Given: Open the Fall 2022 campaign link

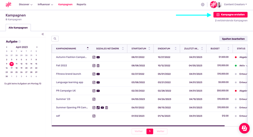Looking at the screenshot, I should [62, 65].
